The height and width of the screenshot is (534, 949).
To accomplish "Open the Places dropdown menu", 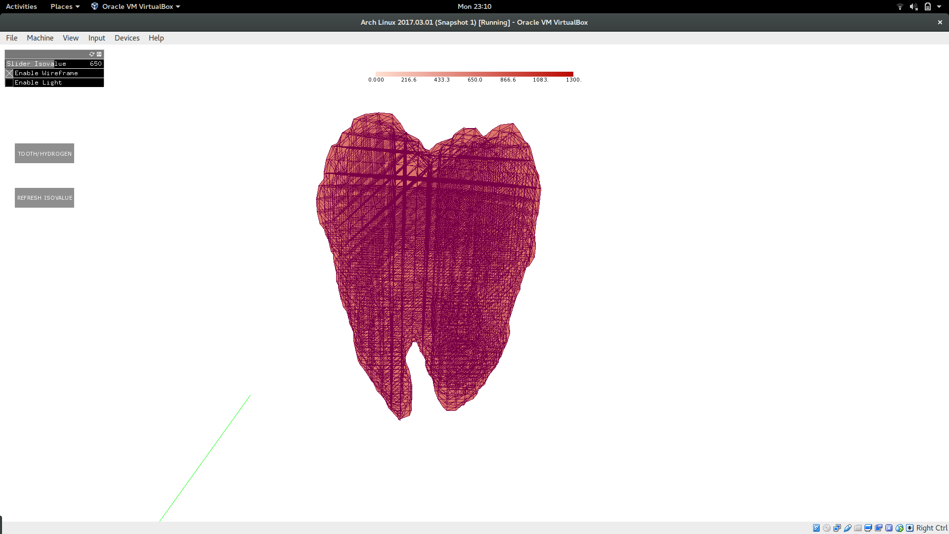I will click(x=65, y=6).
